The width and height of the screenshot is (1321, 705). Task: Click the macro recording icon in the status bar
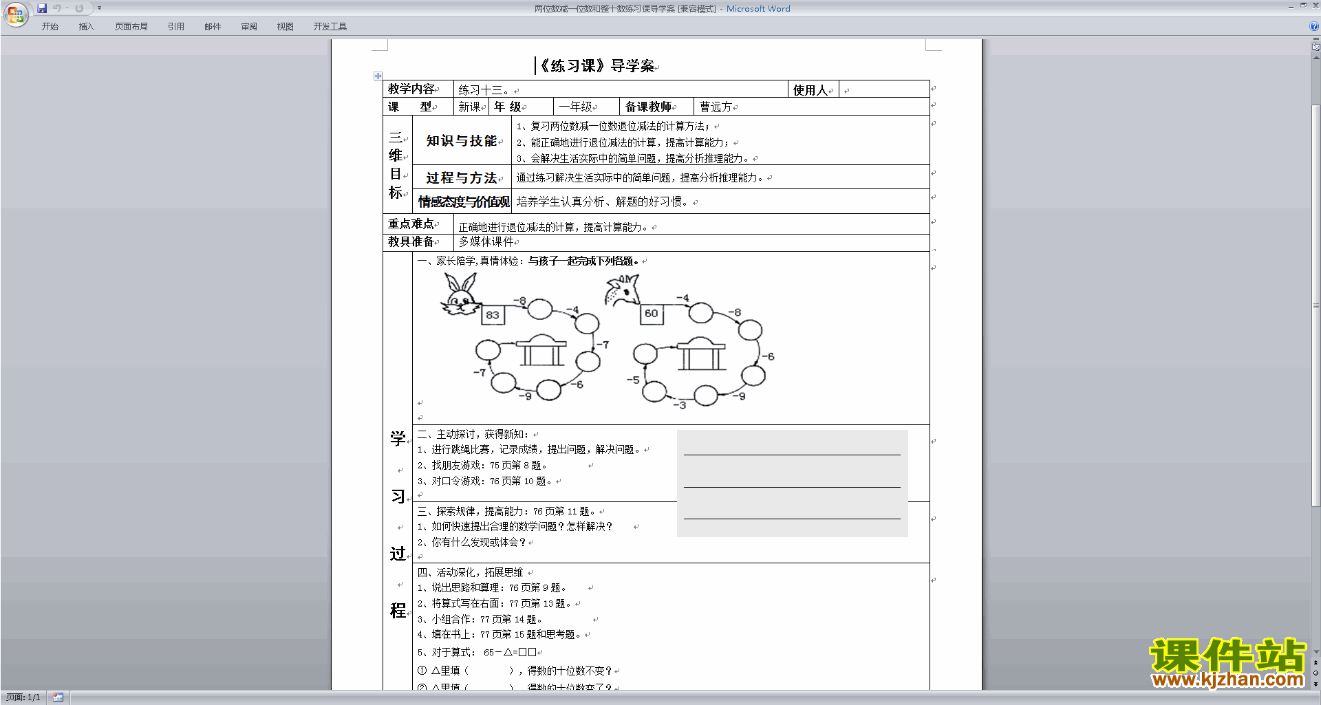click(x=58, y=697)
